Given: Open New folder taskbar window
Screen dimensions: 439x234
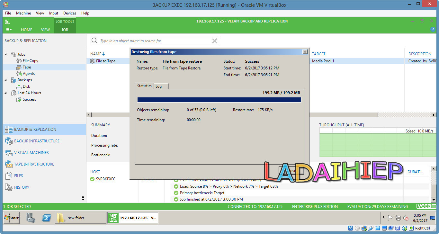Looking at the screenshot, I should click(x=80, y=218).
